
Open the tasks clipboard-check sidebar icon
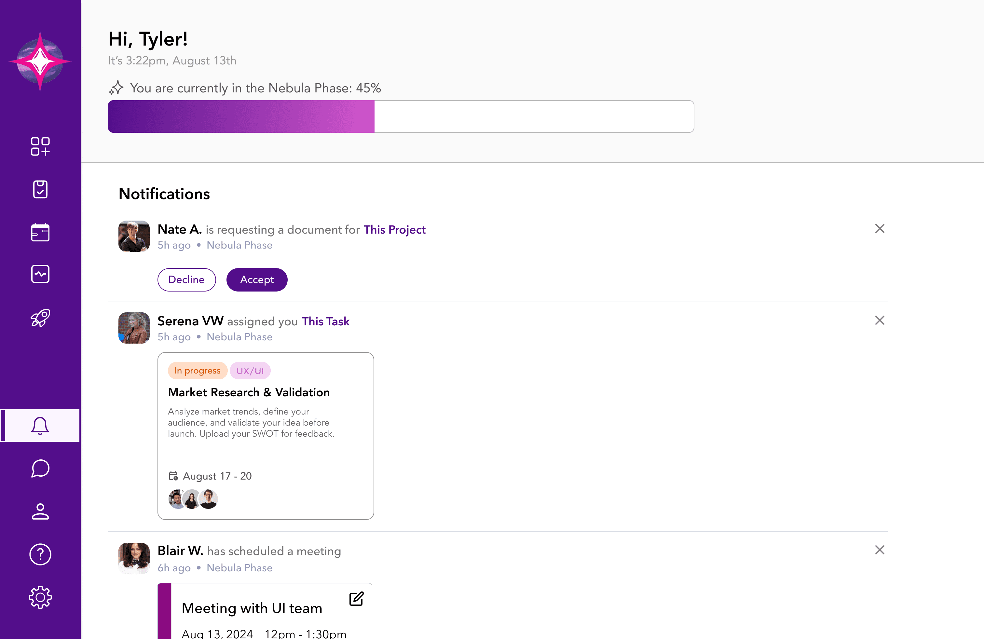[40, 189]
